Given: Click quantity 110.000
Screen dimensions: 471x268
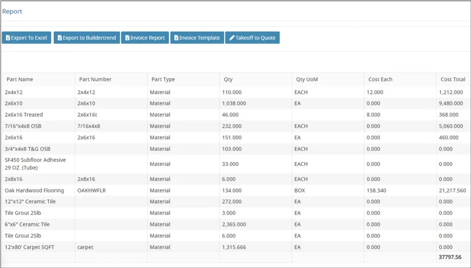Looking at the screenshot, I should coord(232,92).
